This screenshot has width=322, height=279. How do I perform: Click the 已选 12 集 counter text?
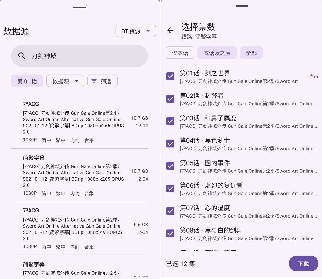pos(180,264)
